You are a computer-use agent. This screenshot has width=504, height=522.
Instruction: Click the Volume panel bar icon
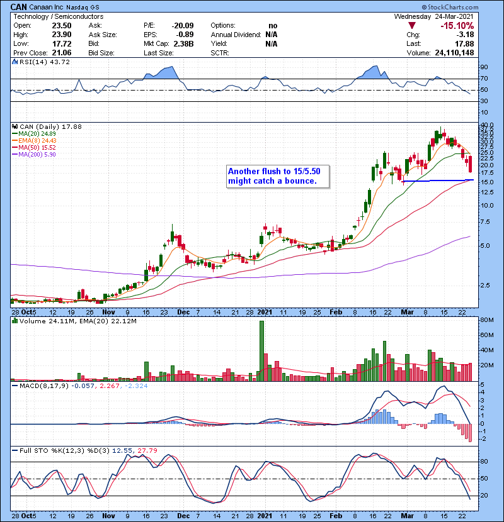pyautogui.click(x=14, y=321)
